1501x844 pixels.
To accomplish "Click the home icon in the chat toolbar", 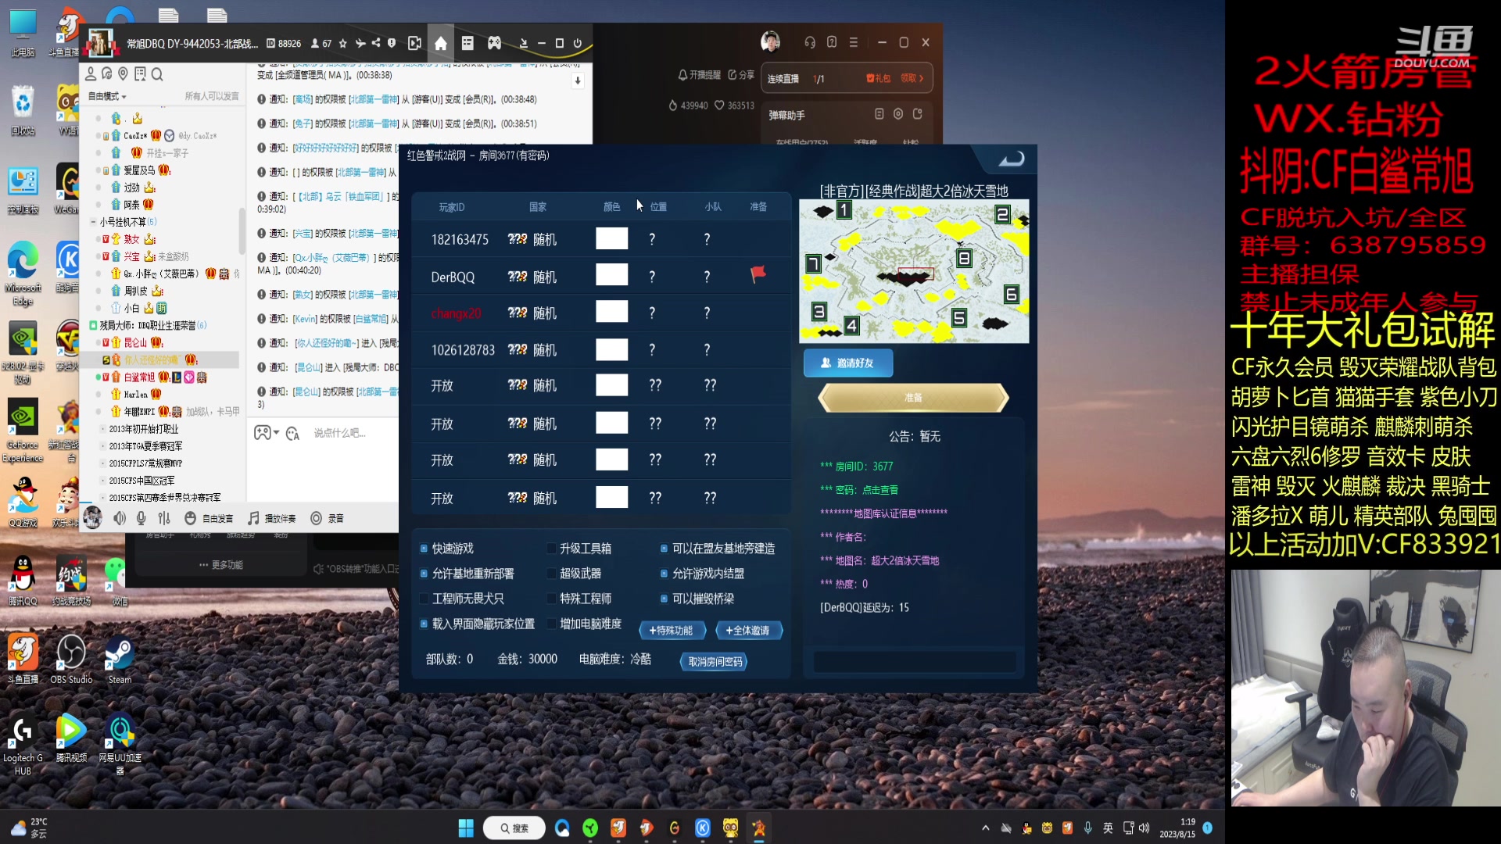I will pyautogui.click(x=442, y=43).
